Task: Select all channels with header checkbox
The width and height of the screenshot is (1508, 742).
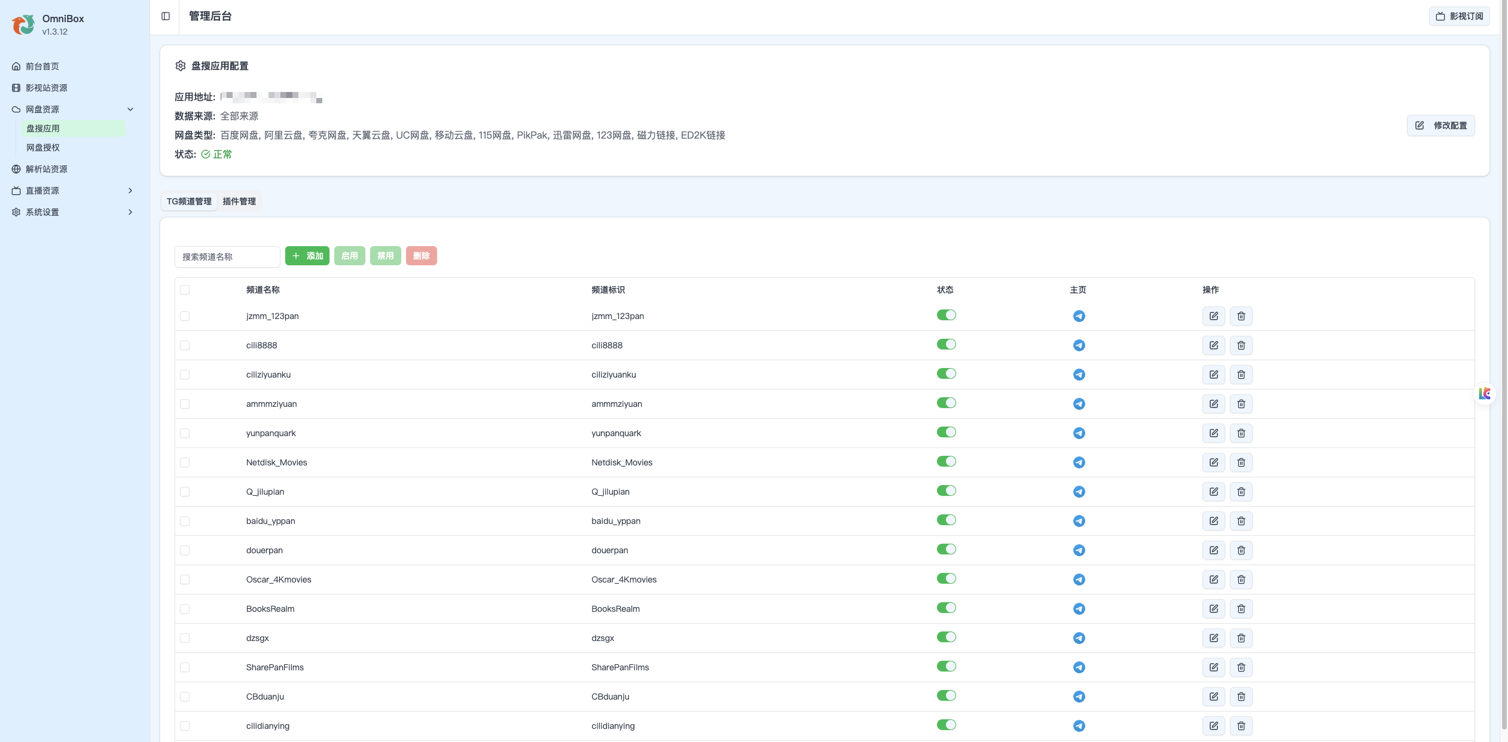Action: [x=185, y=290]
